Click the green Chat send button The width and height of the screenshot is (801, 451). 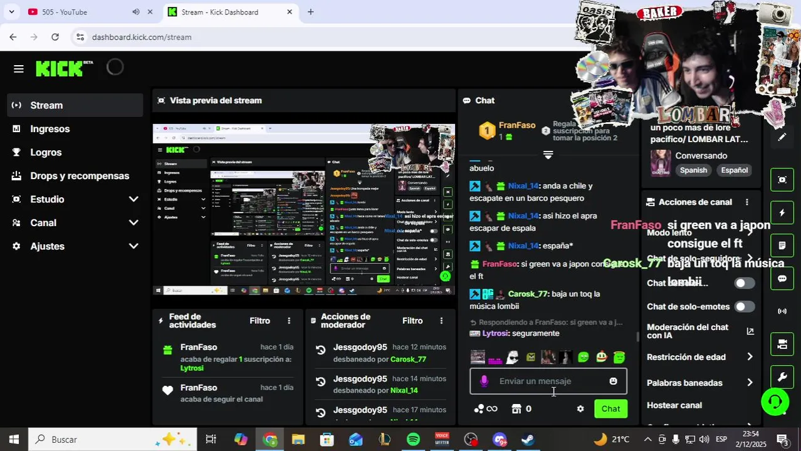click(610, 409)
